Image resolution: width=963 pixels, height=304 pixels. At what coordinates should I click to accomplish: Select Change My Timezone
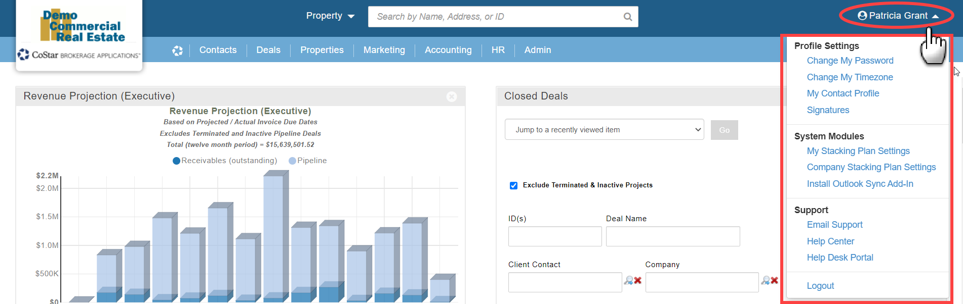[x=850, y=77]
